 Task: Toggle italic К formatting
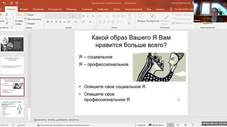pos(52,22)
